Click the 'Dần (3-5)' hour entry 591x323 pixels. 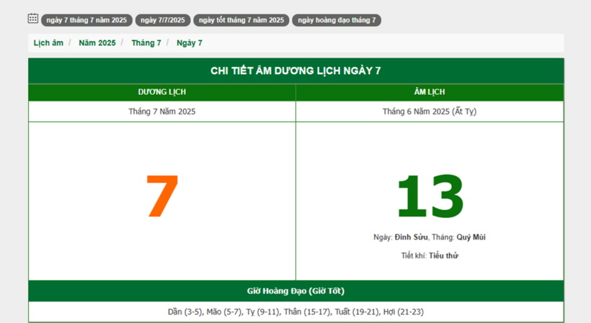point(185,311)
